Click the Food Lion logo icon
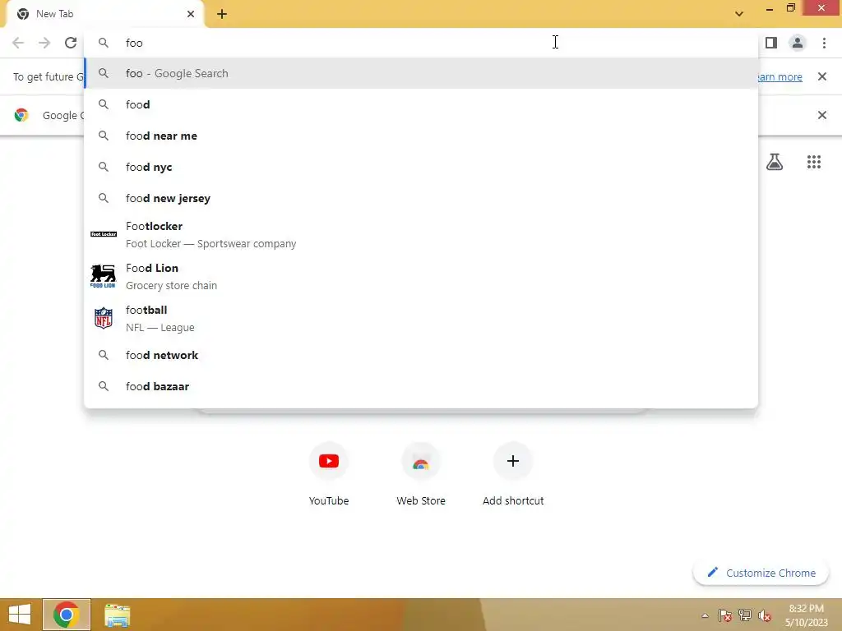The height and width of the screenshot is (631, 842). click(103, 276)
